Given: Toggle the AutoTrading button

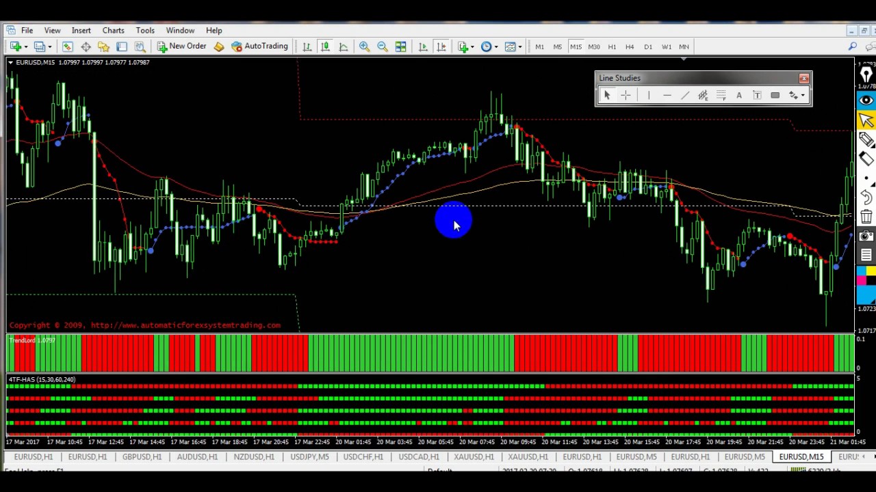Looking at the screenshot, I should pyautogui.click(x=260, y=46).
